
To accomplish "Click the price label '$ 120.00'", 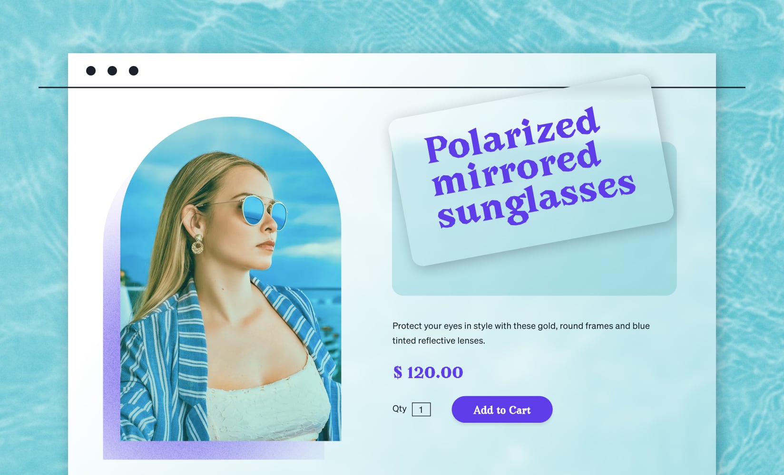I will coord(427,373).
